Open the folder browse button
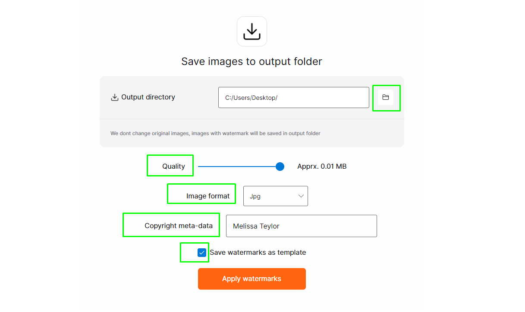Screen dimensions: 525x312 coord(386,97)
